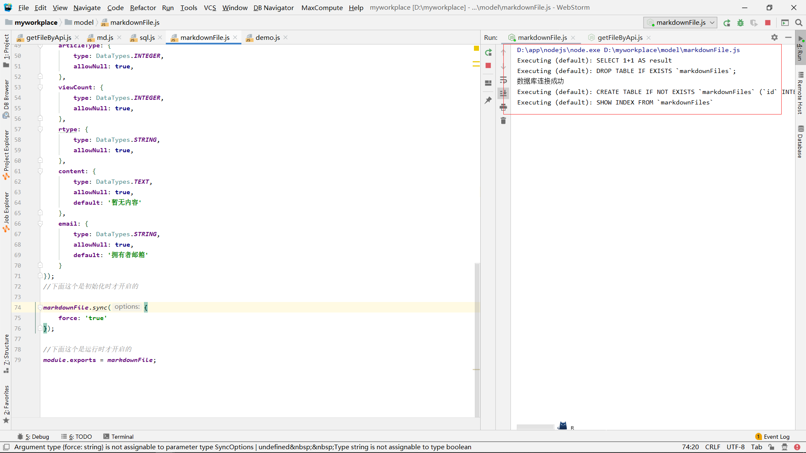806x453 pixels.
Task: Toggle soft-wrap in the Run console
Action: (503, 80)
